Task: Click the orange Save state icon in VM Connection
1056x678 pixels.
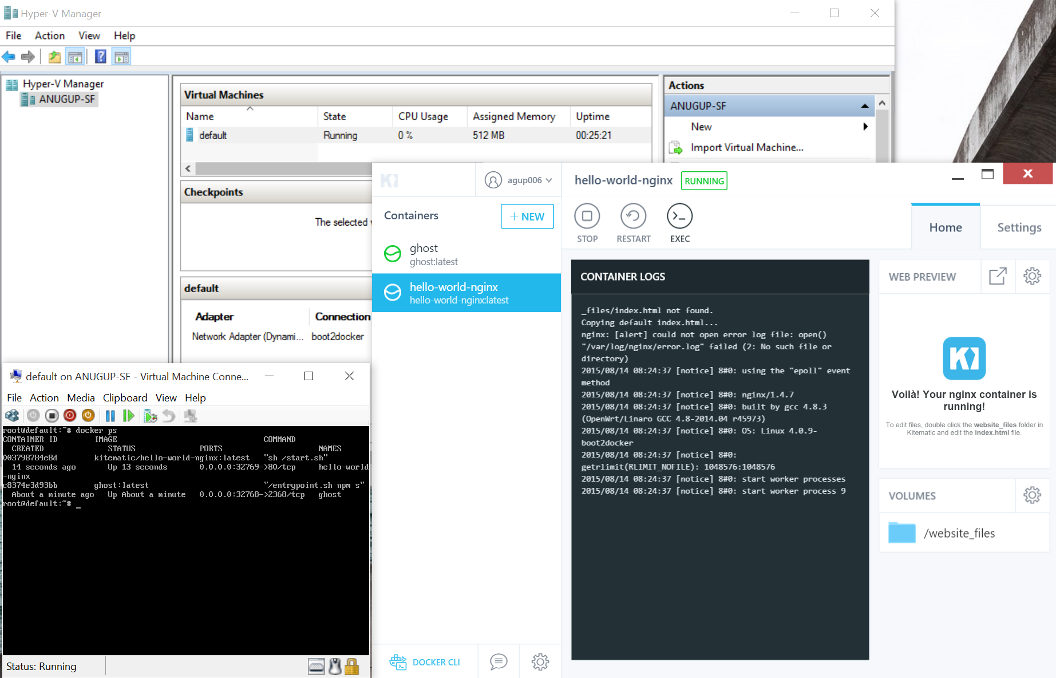Action: [x=88, y=416]
